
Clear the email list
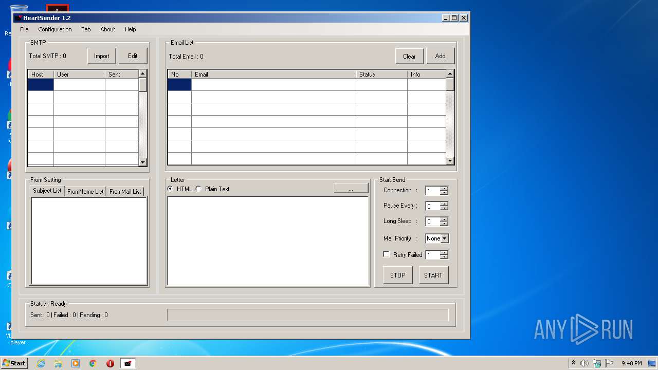(409, 57)
